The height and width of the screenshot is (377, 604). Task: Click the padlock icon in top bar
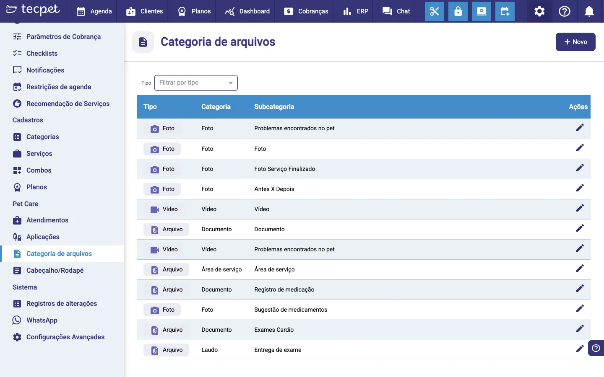458,11
